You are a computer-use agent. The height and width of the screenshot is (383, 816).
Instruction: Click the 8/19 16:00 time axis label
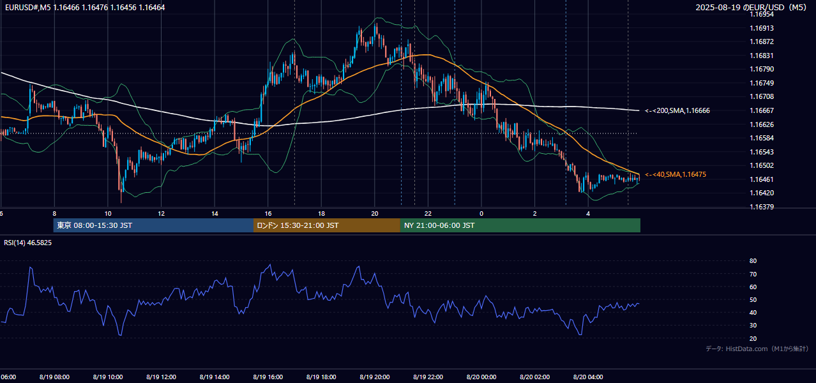click(268, 377)
